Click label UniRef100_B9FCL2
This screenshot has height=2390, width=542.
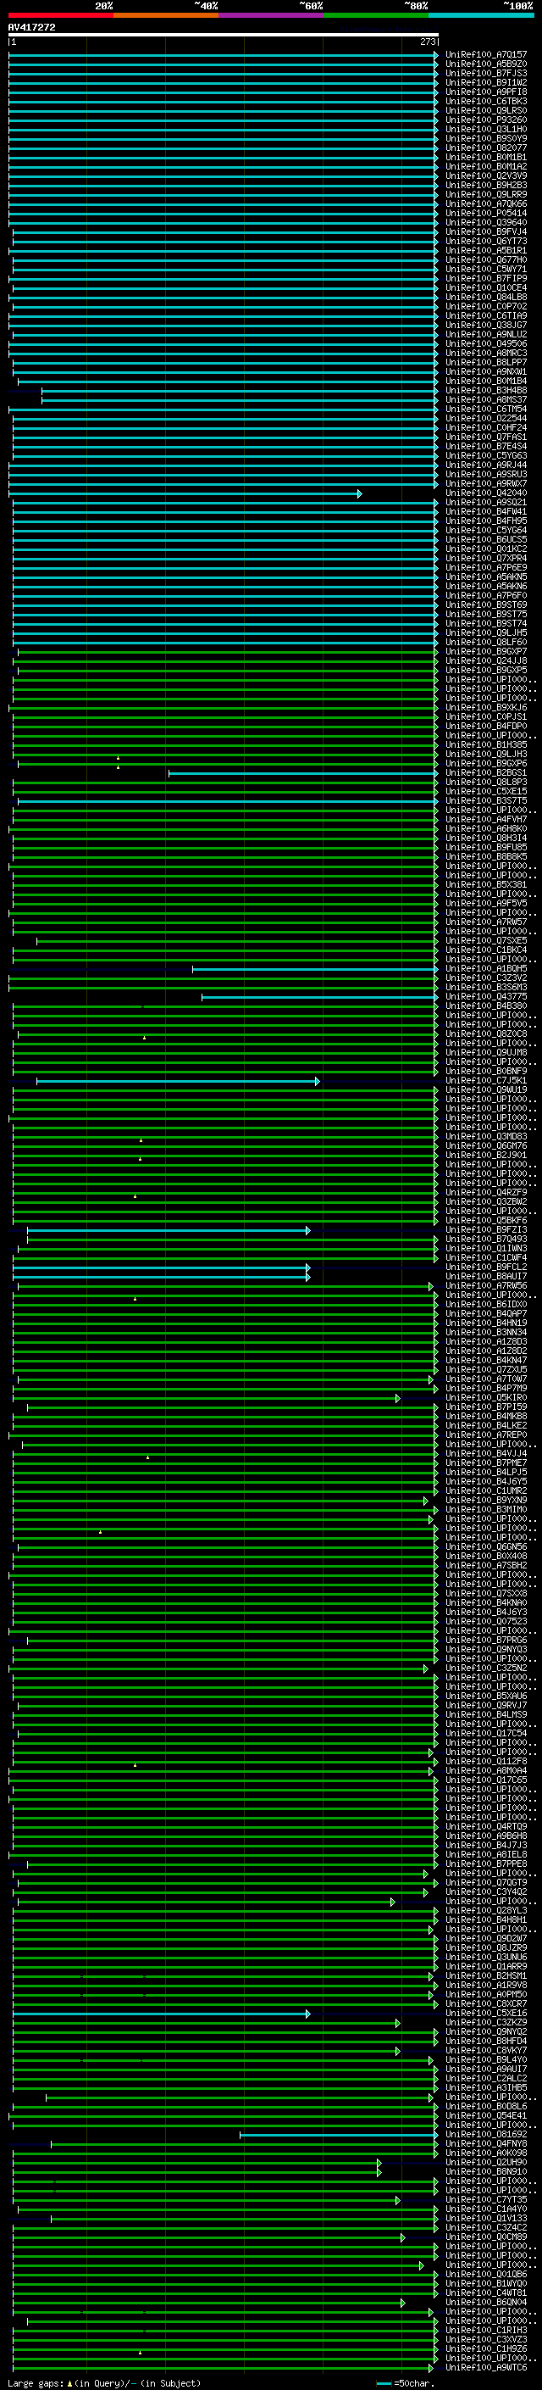click(x=486, y=1267)
